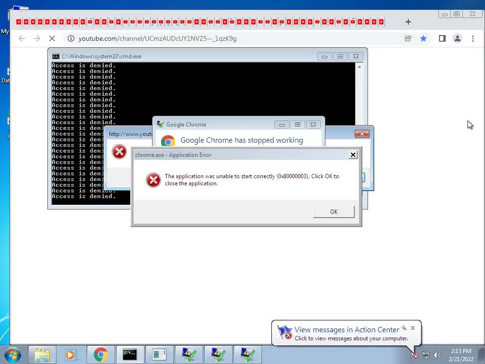Image resolution: width=485 pixels, height=364 pixels.
Task: Click Action Center flag in system tray
Action: click(x=414, y=355)
